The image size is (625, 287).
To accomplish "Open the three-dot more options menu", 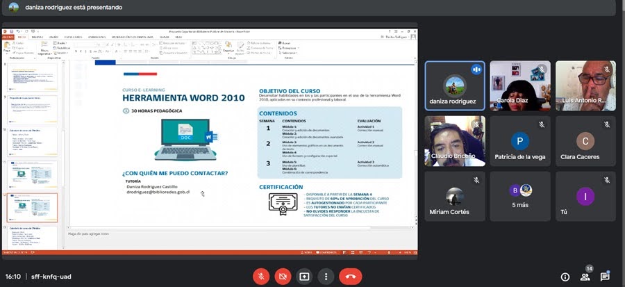I will coord(326,276).
